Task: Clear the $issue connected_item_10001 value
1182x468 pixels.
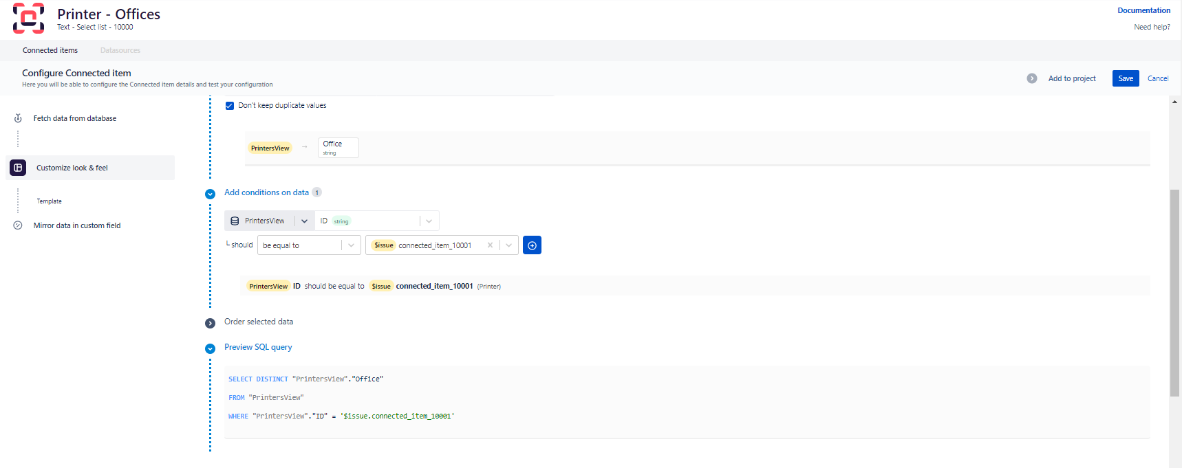Action: tap(490, 245)
